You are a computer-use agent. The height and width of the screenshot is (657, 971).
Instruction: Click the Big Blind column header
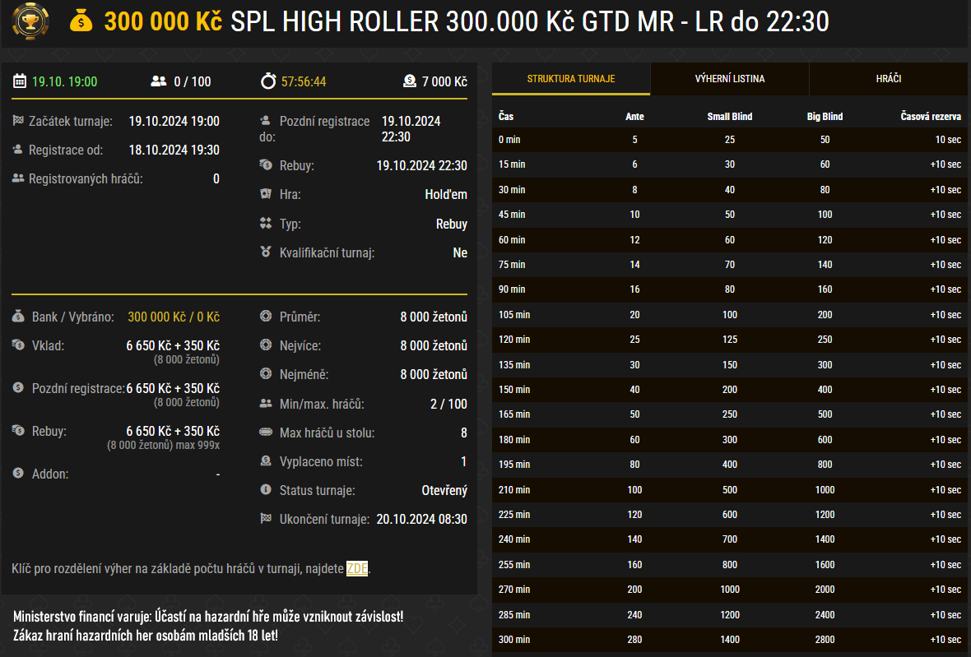coord(825,117)
